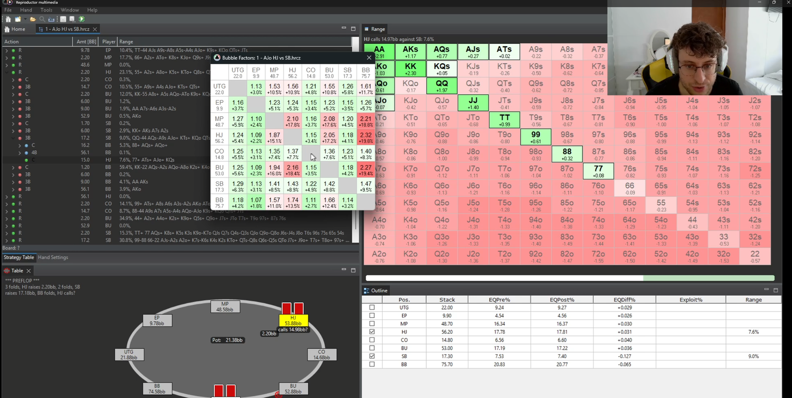Viewport: 792px width, 398px height.
Task: Switch to the Hand Settings tab
Action: point(53,258)
